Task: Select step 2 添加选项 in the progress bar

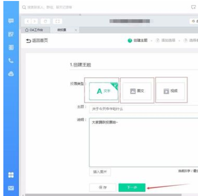Action: click(x=165, y=40)
